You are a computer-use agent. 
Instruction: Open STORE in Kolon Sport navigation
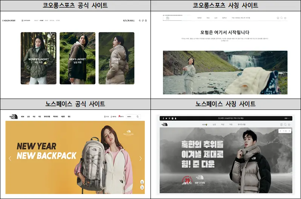point(58,20)
